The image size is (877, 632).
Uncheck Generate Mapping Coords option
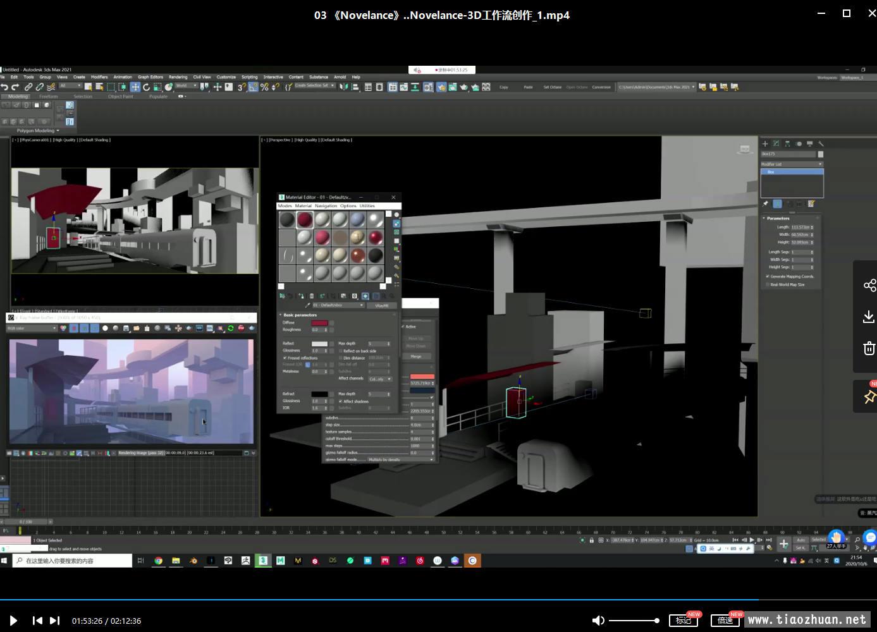(768, 276)
